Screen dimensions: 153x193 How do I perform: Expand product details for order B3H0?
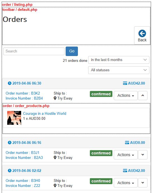143,183
